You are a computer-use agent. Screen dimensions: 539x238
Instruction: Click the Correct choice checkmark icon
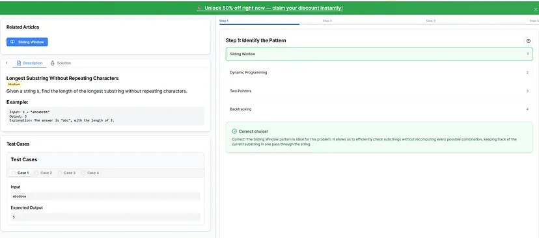[x=234, y=131]
